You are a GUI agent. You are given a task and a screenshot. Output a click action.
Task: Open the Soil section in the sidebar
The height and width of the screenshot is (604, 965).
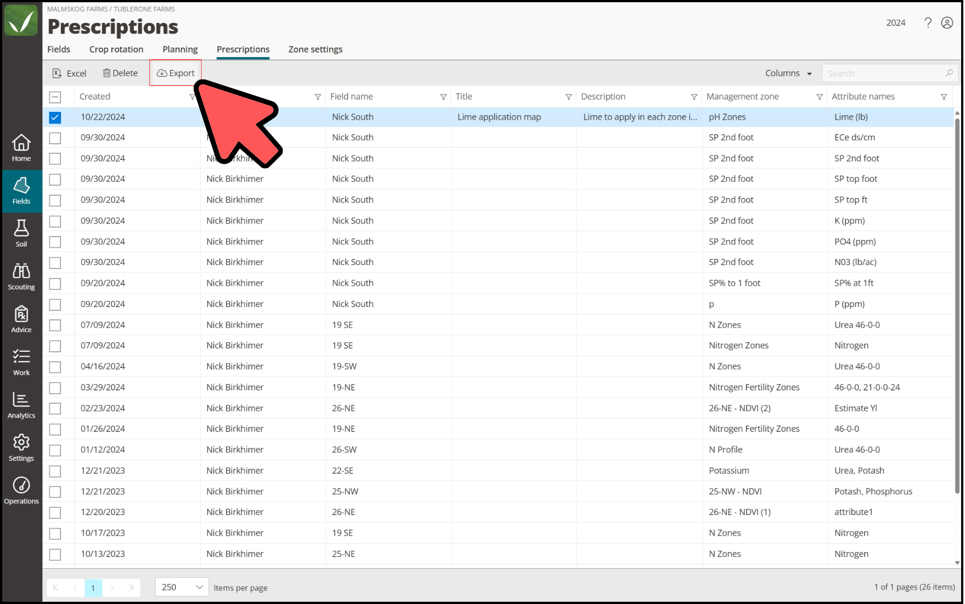tap(21, 234)
